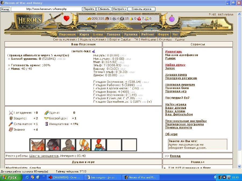Click the gold pile resource icon
Screen dimensions: 242x181
(x=89, y=19)
